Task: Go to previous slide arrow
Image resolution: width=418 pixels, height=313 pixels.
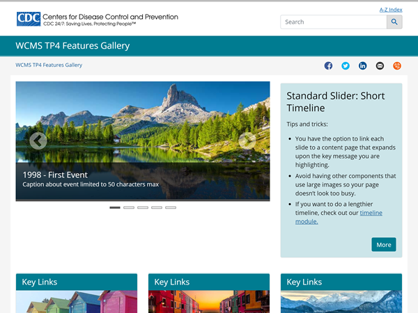Action: 38,141
